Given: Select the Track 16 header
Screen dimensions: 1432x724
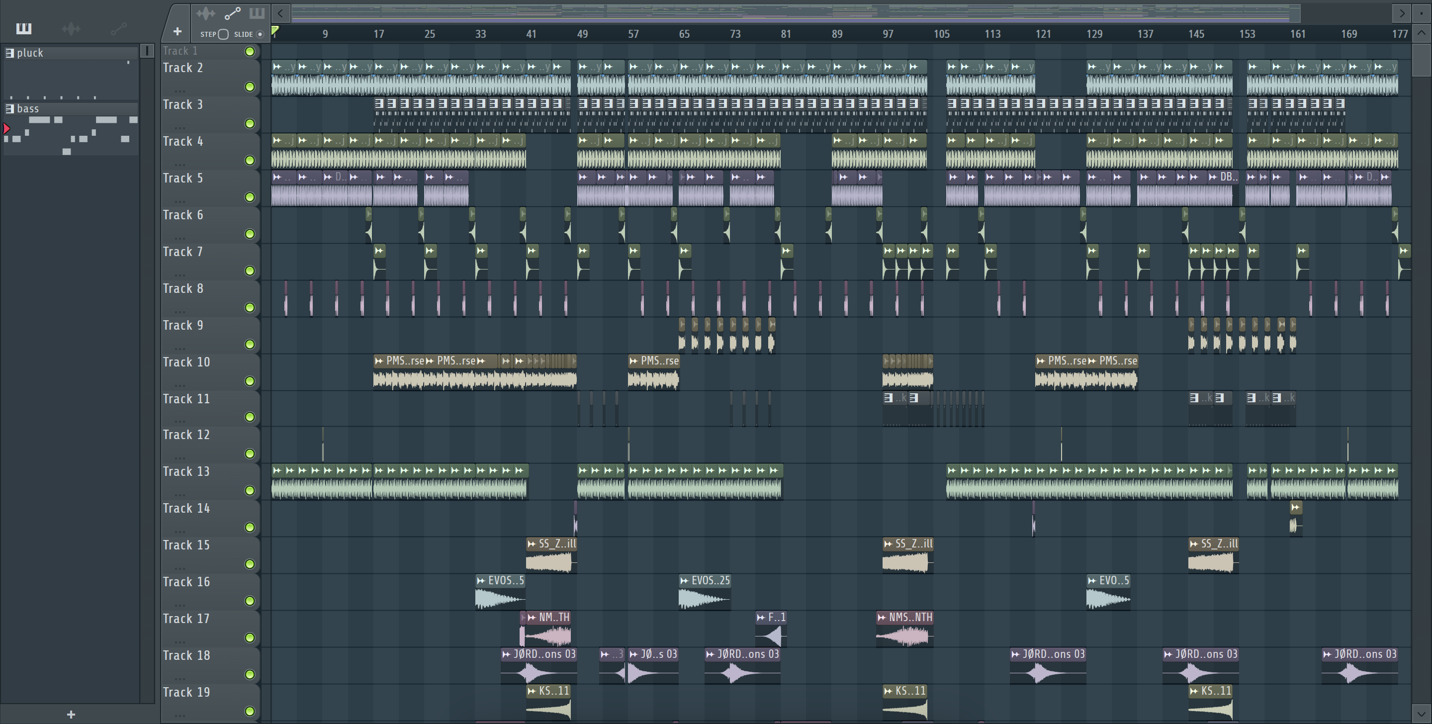Looking at the screenshot, I should pyautogui.click(x=210, y=591).
